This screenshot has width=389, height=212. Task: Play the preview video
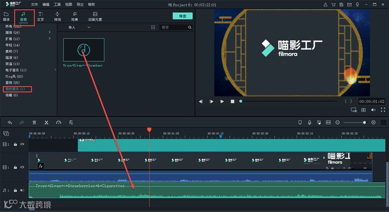pyautogui.click(x=222, y=101)
